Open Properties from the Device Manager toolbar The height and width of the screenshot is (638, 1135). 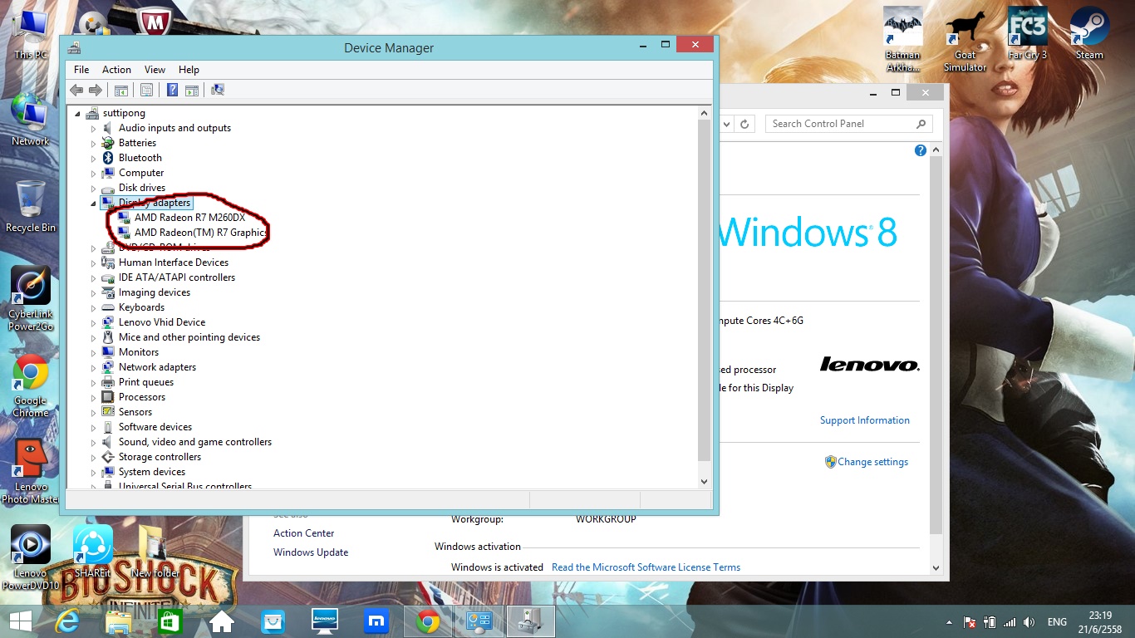[146, 90]
